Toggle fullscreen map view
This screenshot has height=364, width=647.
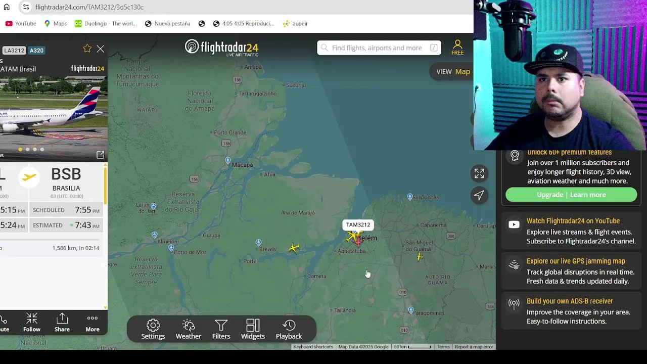click(479, 173)
